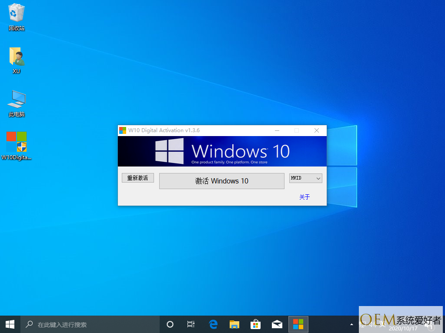The image size is (445, 333).
Task: Close the W10 Digital Activation window
Action: [317, 130]
